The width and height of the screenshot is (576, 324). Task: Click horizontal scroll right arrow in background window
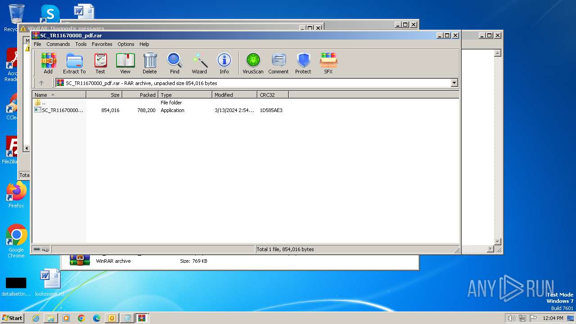pyautogui.click(x=490, y=248)
